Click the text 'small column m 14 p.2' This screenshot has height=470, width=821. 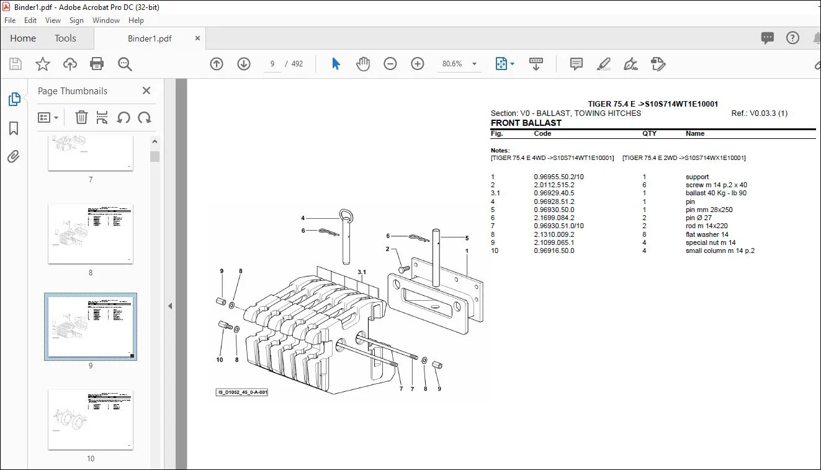tap(720, 251)
